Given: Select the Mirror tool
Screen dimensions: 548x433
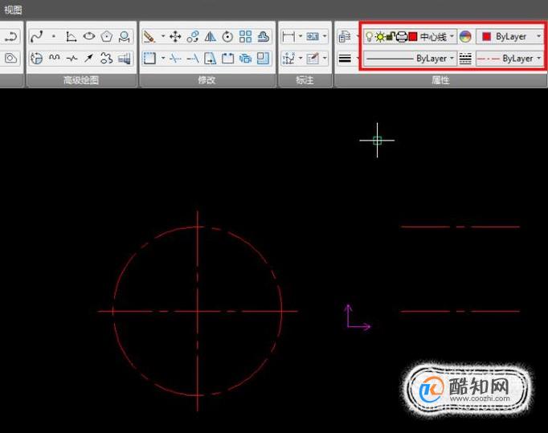Looking at the screenshot, I should [x=210, y=36].
